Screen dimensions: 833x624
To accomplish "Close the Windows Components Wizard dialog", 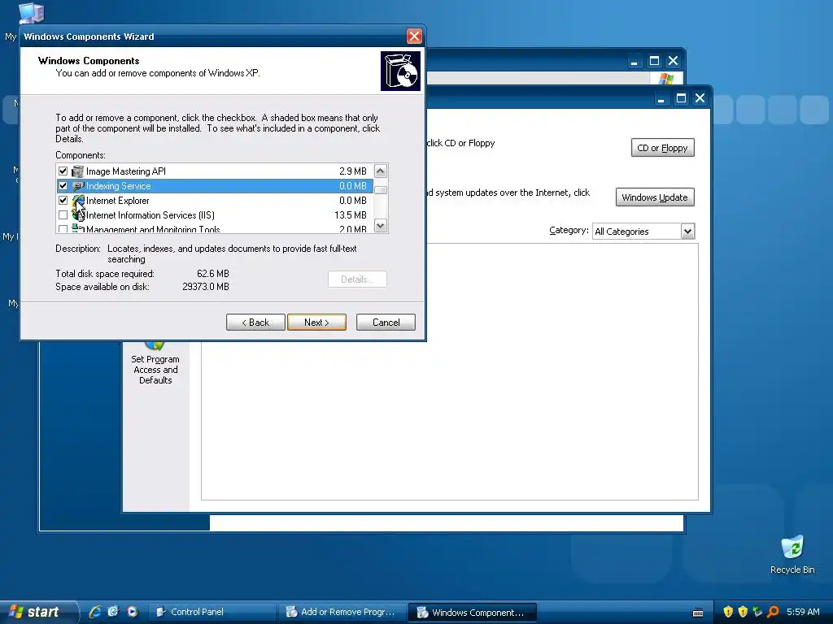I will tap(414, 36).
